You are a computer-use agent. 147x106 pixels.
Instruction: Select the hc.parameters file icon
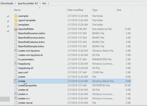(x=16, y=59)
